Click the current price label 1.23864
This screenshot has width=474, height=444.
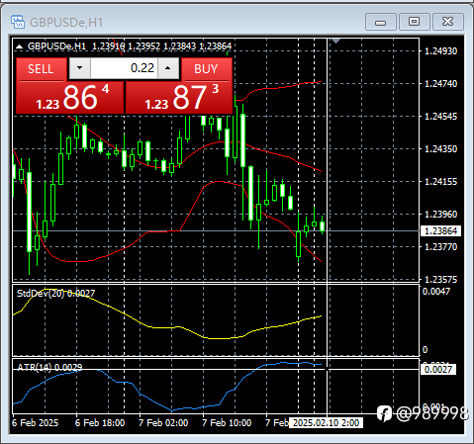pyautogui.click(x=440, y=231)
